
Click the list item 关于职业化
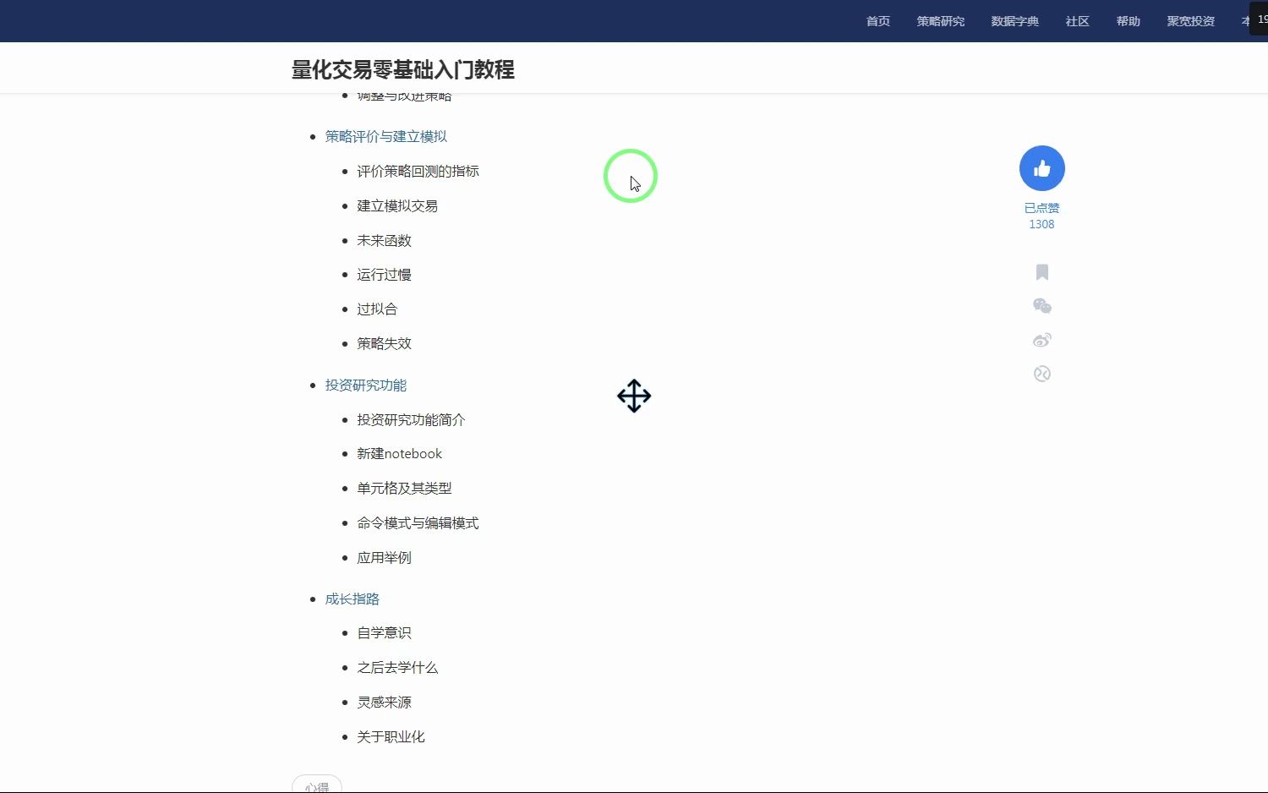[x=391, y=736]
